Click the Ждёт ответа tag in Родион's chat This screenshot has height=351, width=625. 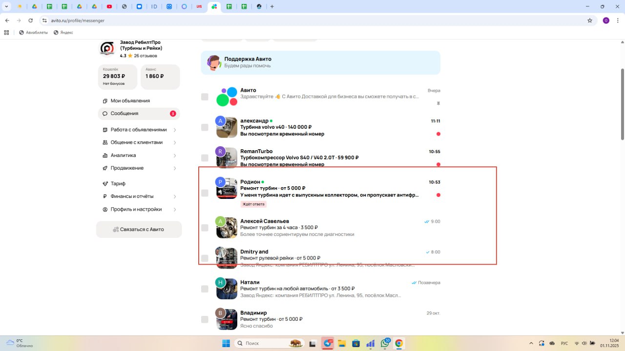[x=253, y=204]
